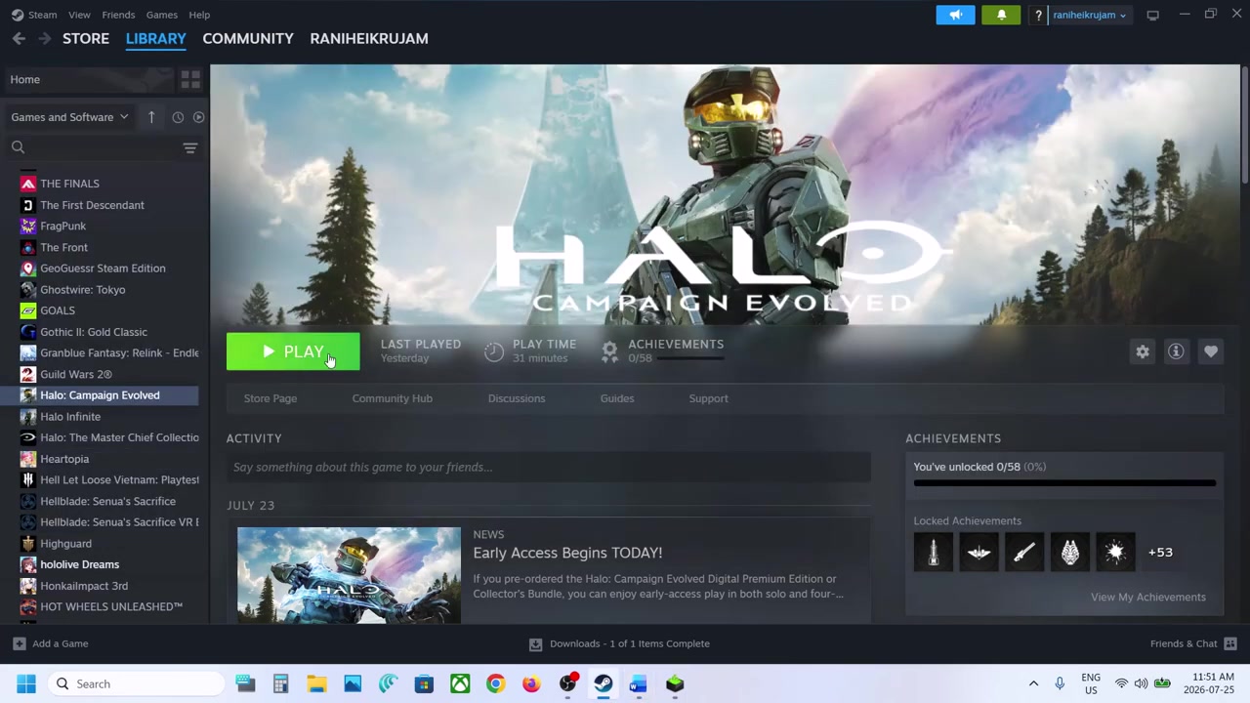Open the Discussions link

[x=517, y=398]
